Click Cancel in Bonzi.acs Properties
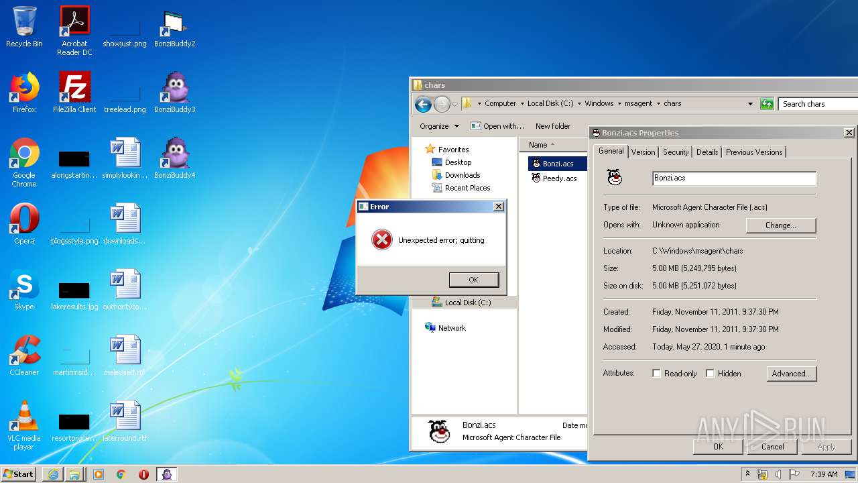The width and height of the screenshot is (858, 483). 772,447
